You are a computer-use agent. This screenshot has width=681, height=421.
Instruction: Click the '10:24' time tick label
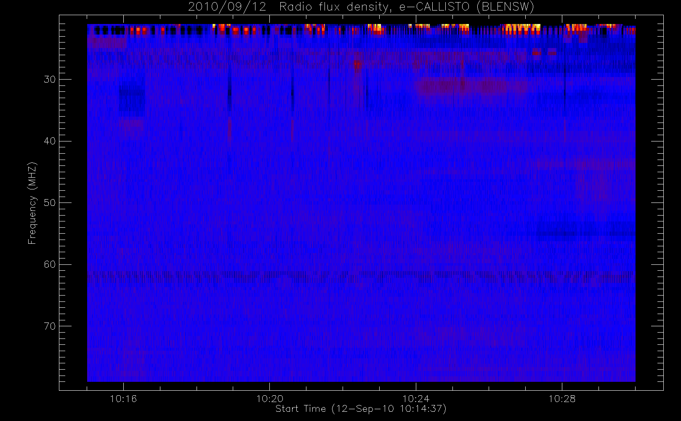pos(416,399)
